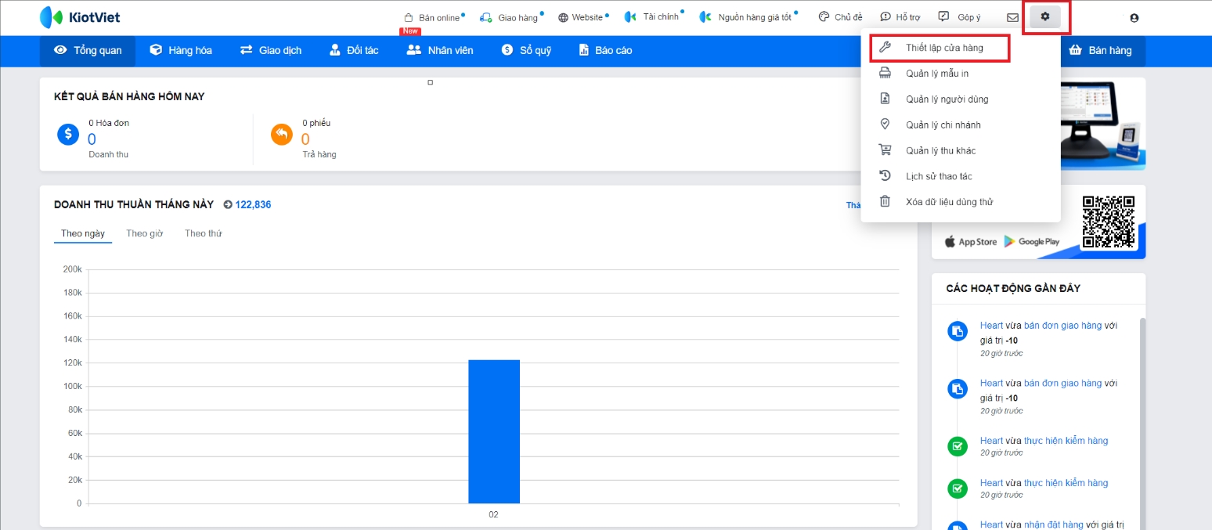Switch to Theo thứ tab
Screen dimensions: 1212x530
coord(203,233)
